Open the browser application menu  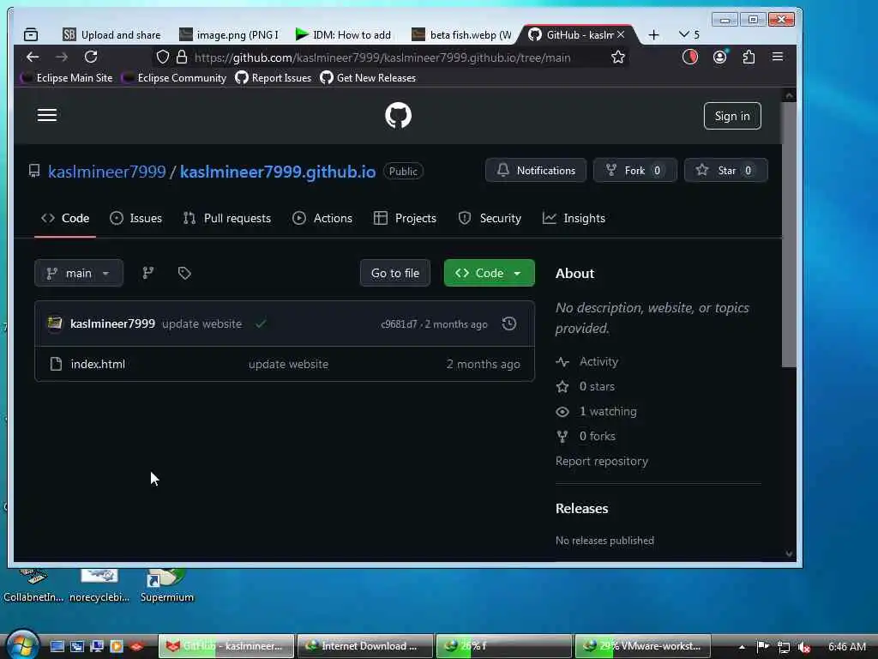777,57
